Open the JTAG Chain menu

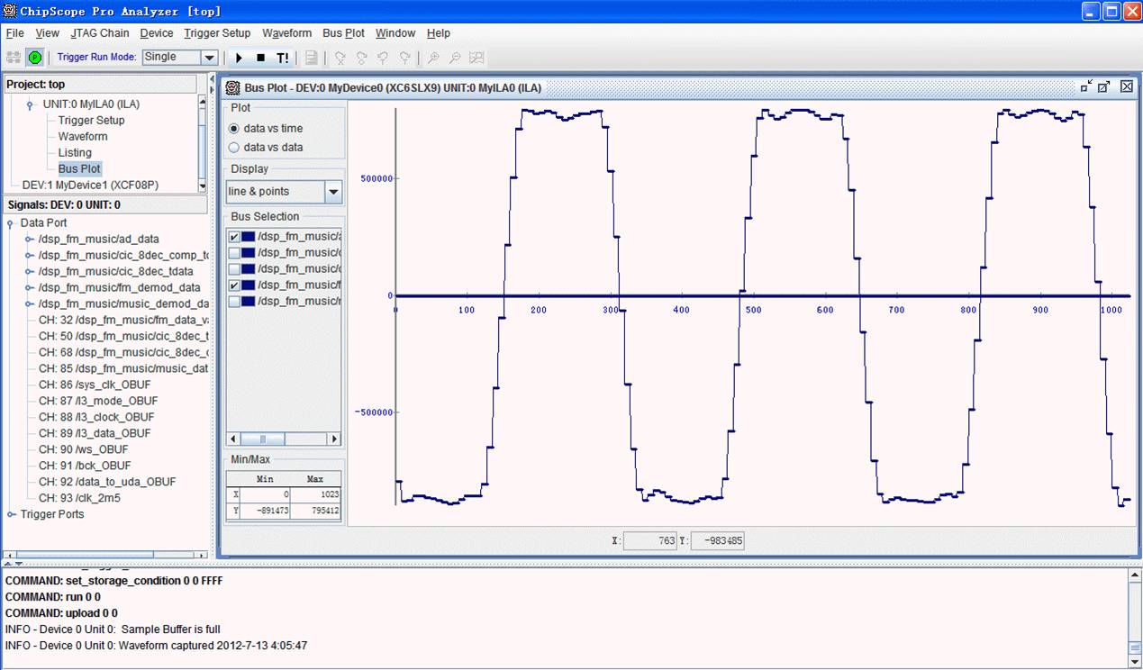click(101, 33)
